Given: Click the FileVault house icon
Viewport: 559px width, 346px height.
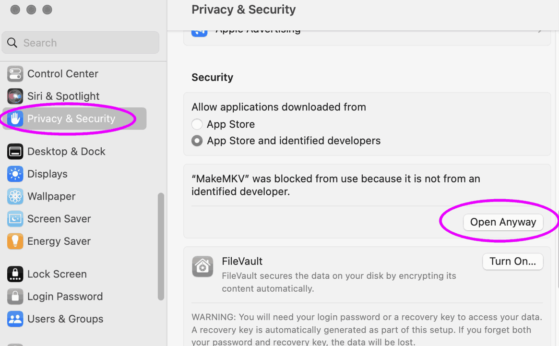Looking at the screenshot, I should coord(202,266).
